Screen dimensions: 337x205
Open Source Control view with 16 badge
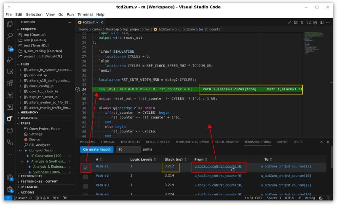[x=10, y=48]
